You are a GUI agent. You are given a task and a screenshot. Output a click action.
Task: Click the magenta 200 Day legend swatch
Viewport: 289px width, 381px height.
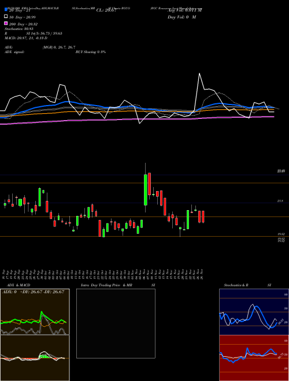(6, 24)
